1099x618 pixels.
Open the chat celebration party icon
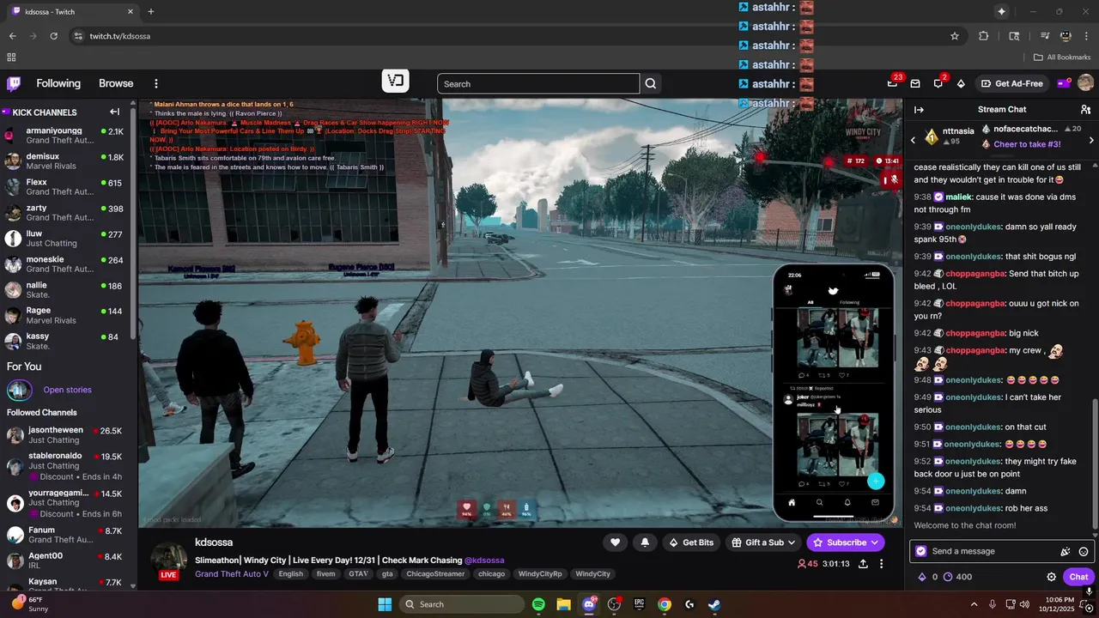point(1066,551)
